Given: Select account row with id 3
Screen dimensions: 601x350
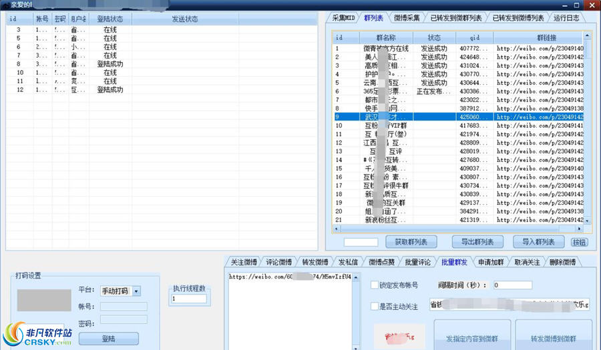Looking at the screenshot, I should [162, 29].
